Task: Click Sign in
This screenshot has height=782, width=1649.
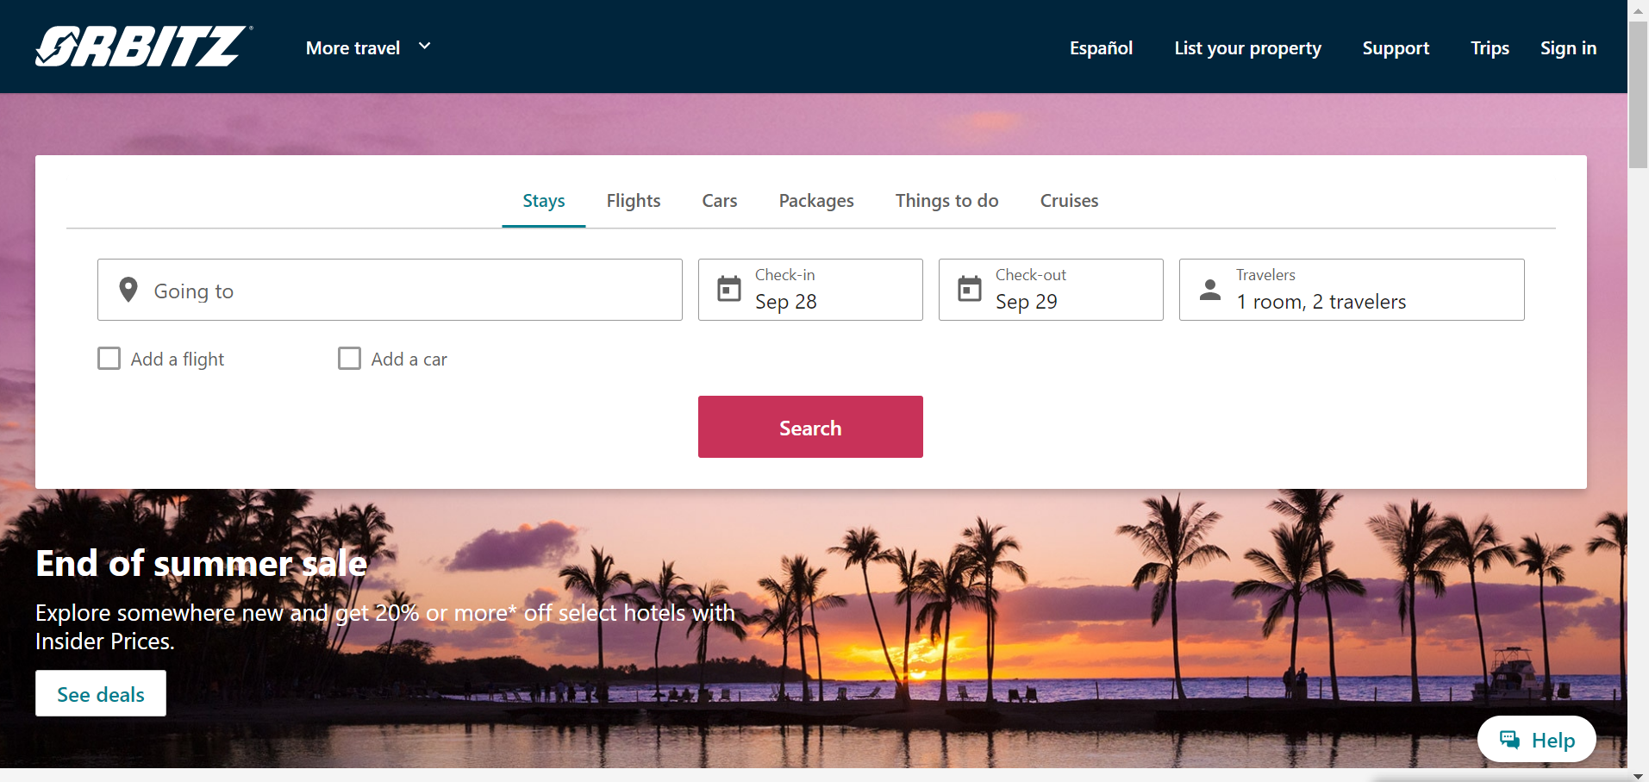Action: click(1568, 48)
